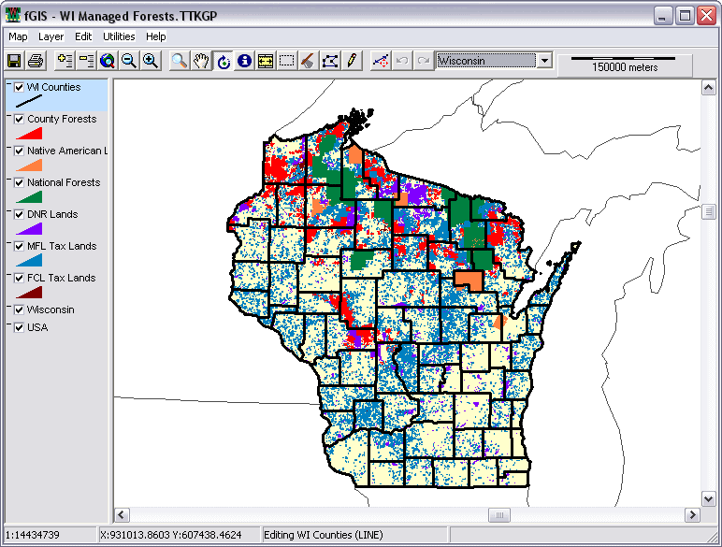Collapse the MFL Tax Lands legend entry
The width and height of the screenshot is (722, 547).
click(x=9, y=243)
